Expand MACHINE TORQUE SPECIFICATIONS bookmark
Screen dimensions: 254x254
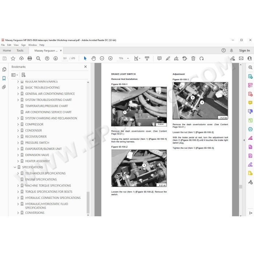tap(18, 186)
